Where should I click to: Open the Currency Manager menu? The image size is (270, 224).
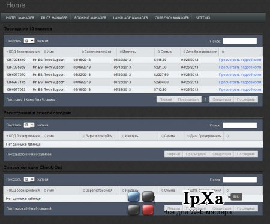pyautogui.click(x=172, y=18)
